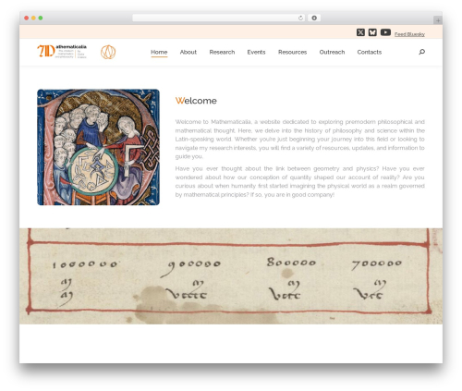462x391 pixels.
Task: Click the paragraph starting 'Welcome to Mathematicalia'
Action: click(x=300, y=139)
